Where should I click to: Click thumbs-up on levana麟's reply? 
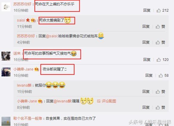pyautogui.click(x=158, y=92)
